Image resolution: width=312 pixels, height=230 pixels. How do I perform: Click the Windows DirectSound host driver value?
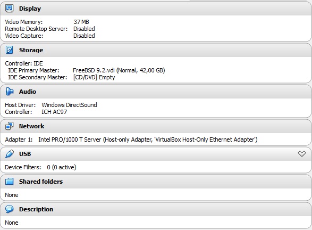point(69,105)
